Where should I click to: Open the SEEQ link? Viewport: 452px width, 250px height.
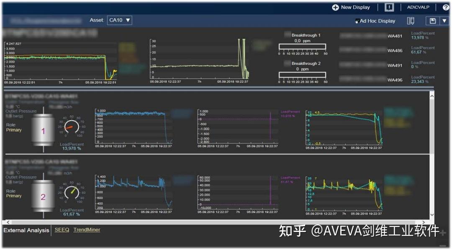[x=61, y=230]
